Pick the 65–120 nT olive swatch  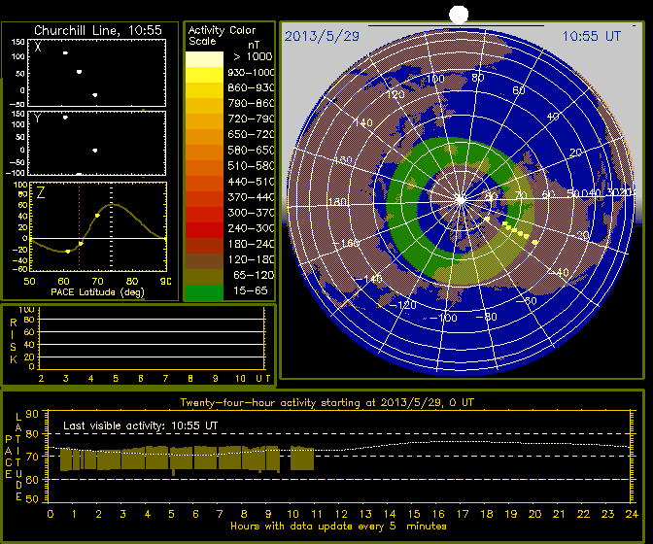tap(204, 277)
